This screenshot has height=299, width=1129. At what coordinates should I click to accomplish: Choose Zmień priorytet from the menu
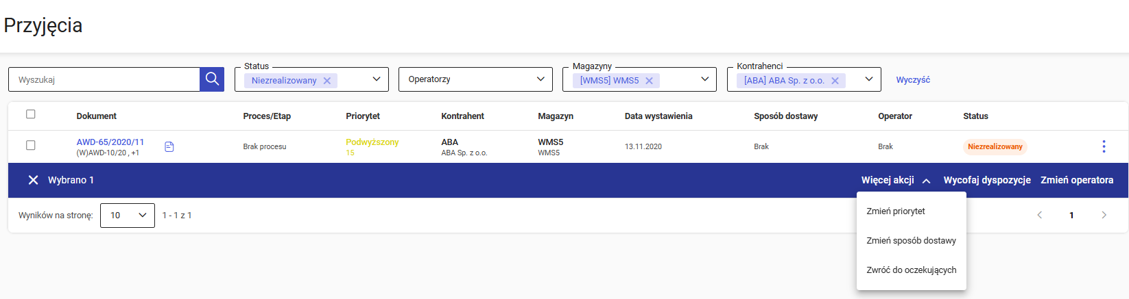click(x=896, y=211)
